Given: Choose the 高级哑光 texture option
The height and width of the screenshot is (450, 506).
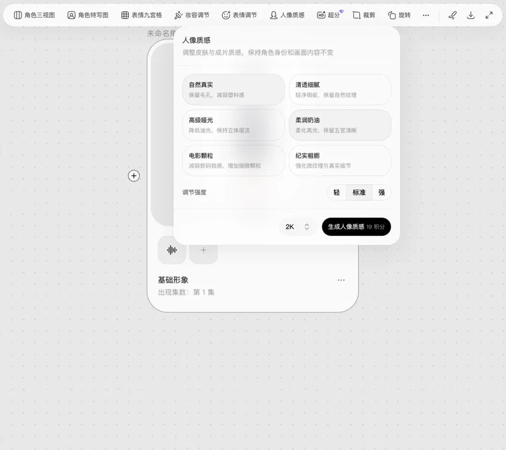Looking at the screenshot, I should (x=233, y=125).
